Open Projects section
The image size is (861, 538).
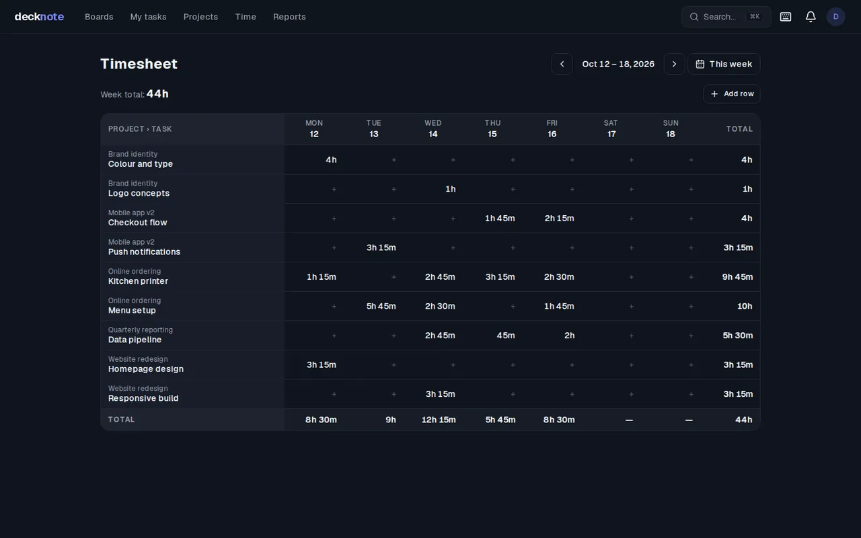200,17
